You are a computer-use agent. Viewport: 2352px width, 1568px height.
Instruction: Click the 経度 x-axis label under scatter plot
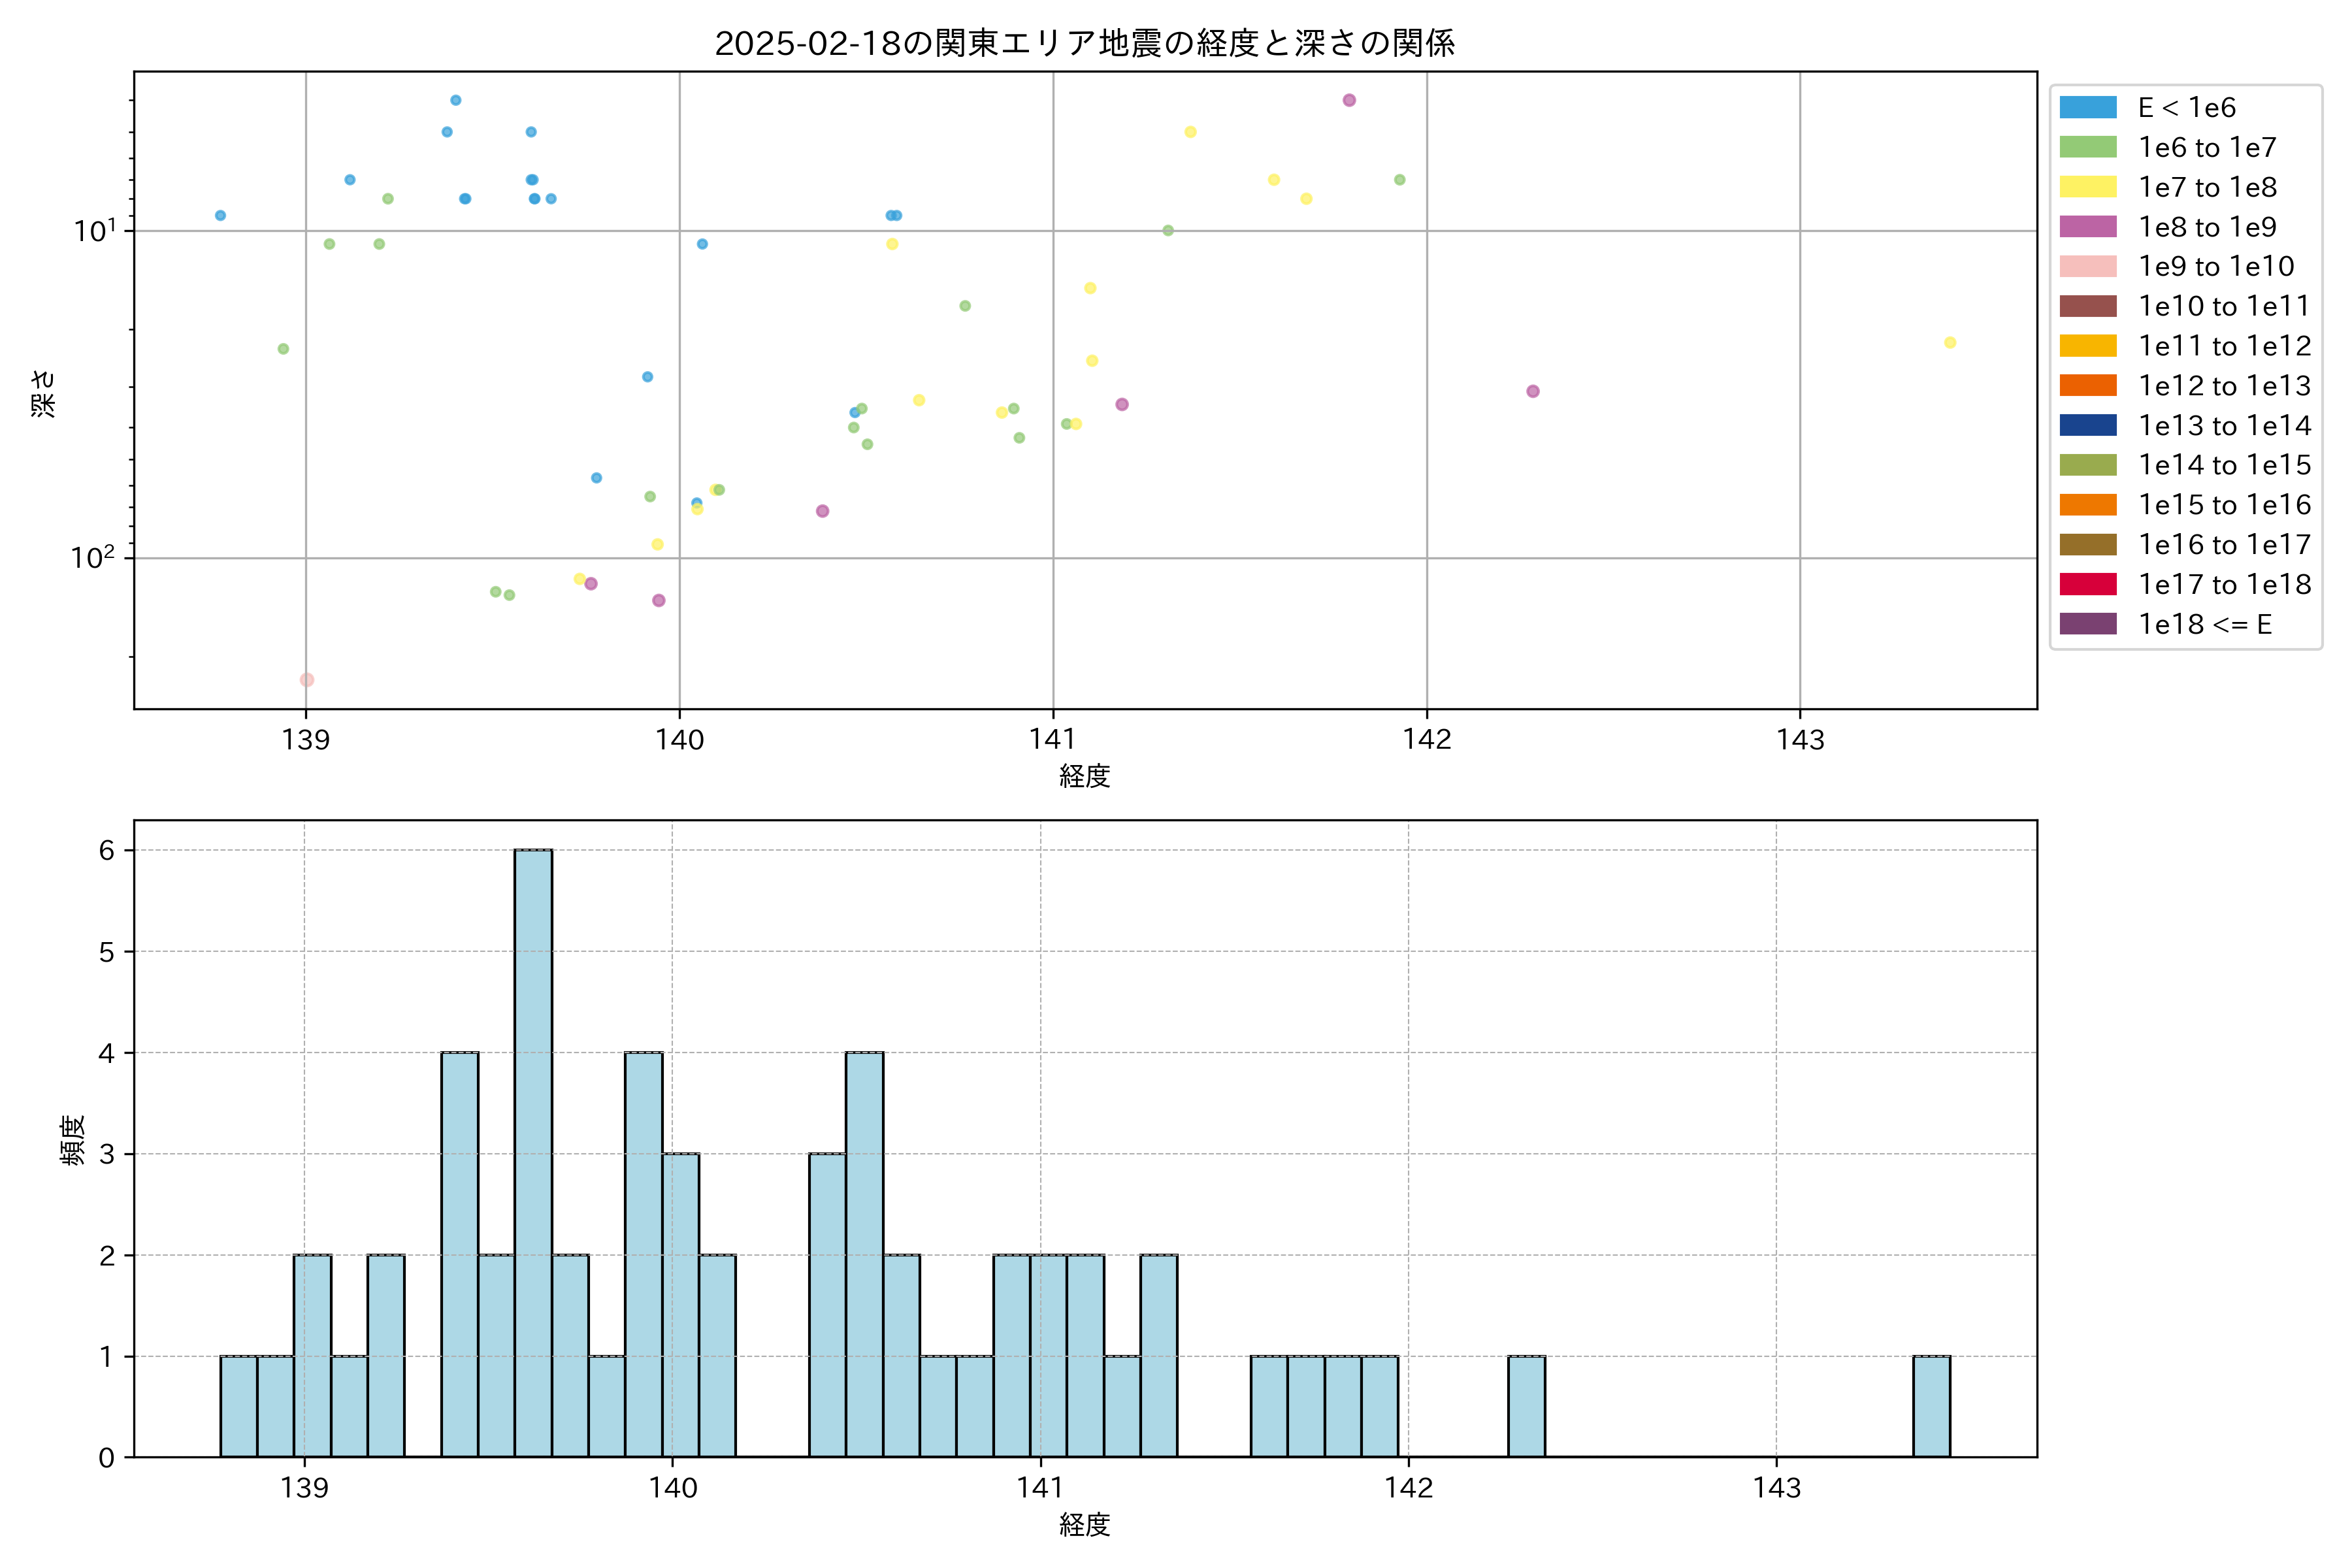tap(1084, 776)
